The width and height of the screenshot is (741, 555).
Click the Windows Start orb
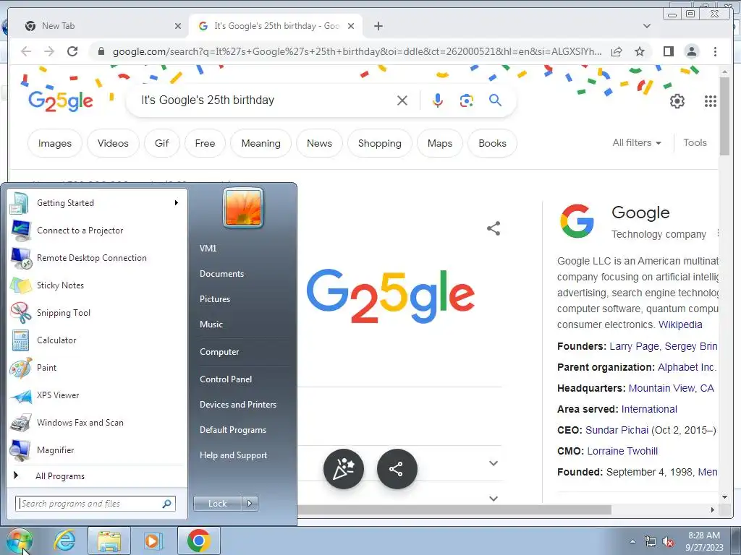[19, 541]
